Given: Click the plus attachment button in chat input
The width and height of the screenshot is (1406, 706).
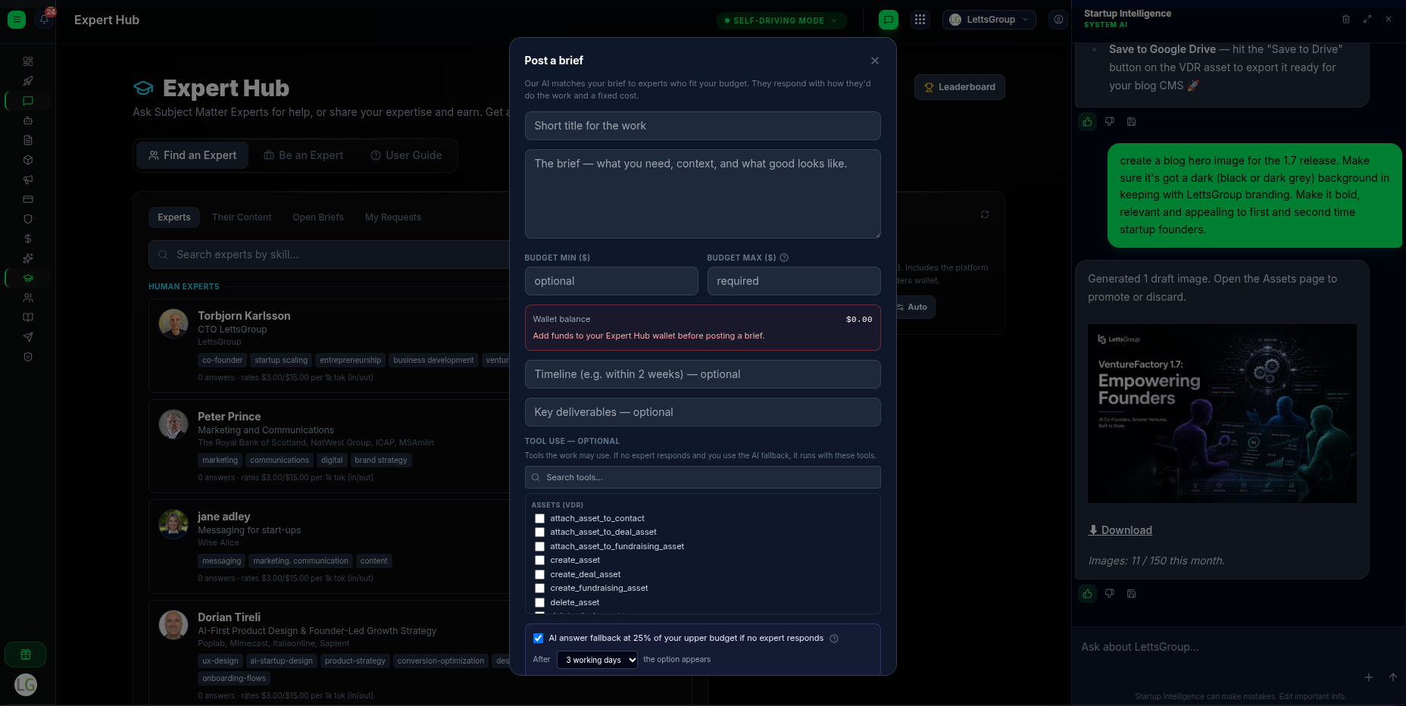Looking at the screenshot, I should [1369, 677].
